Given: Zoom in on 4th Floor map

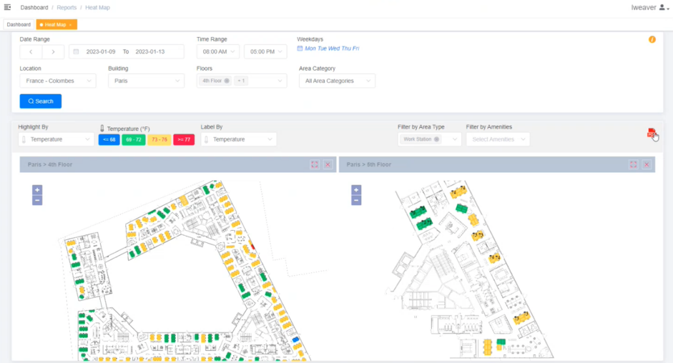Looking at the screenshot, I should 37,190.
